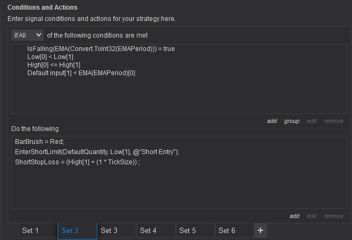Open the Set 6 tab

point(227,230)
